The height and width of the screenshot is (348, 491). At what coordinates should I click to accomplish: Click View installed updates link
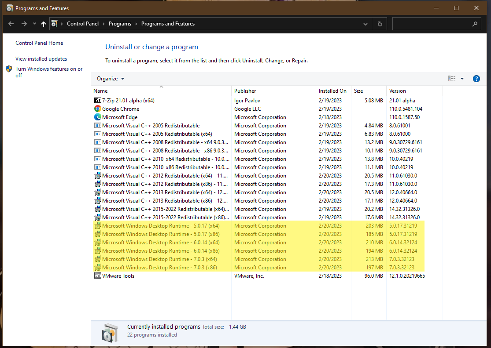41,59
